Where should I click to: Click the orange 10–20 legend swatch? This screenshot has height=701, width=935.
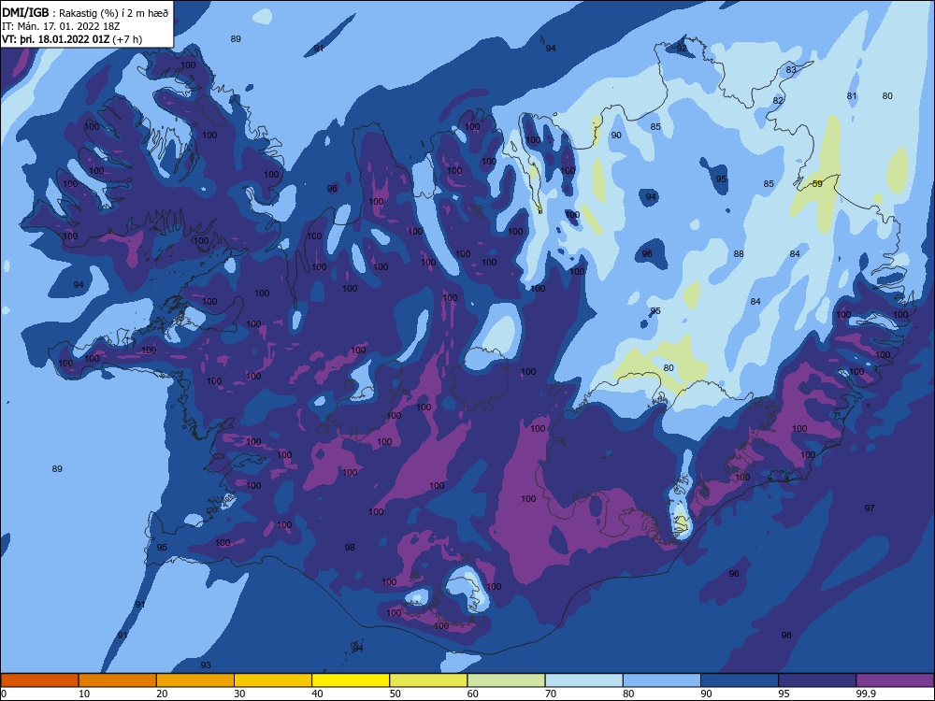[118, 680]
